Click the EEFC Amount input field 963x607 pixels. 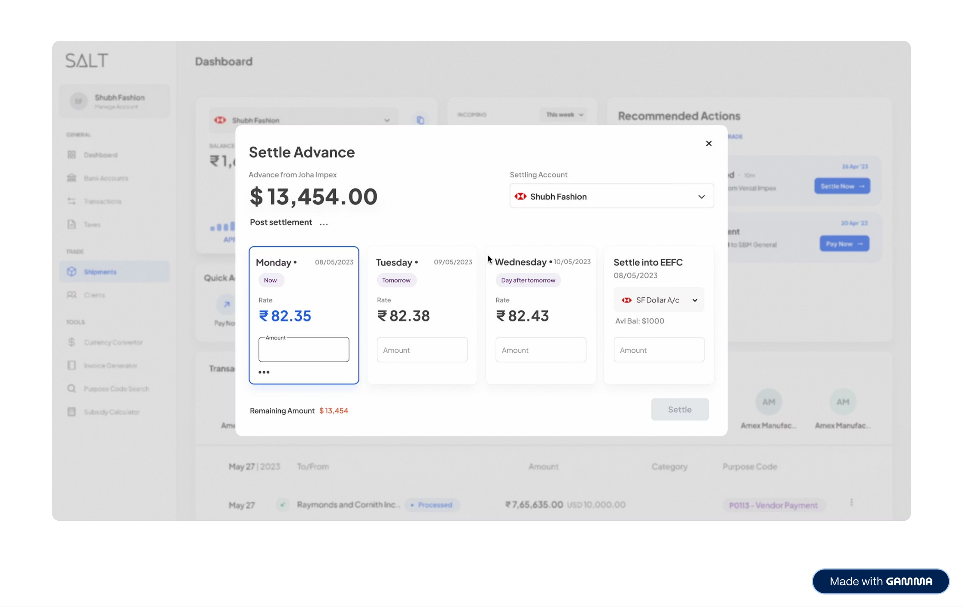coord(659,350)
